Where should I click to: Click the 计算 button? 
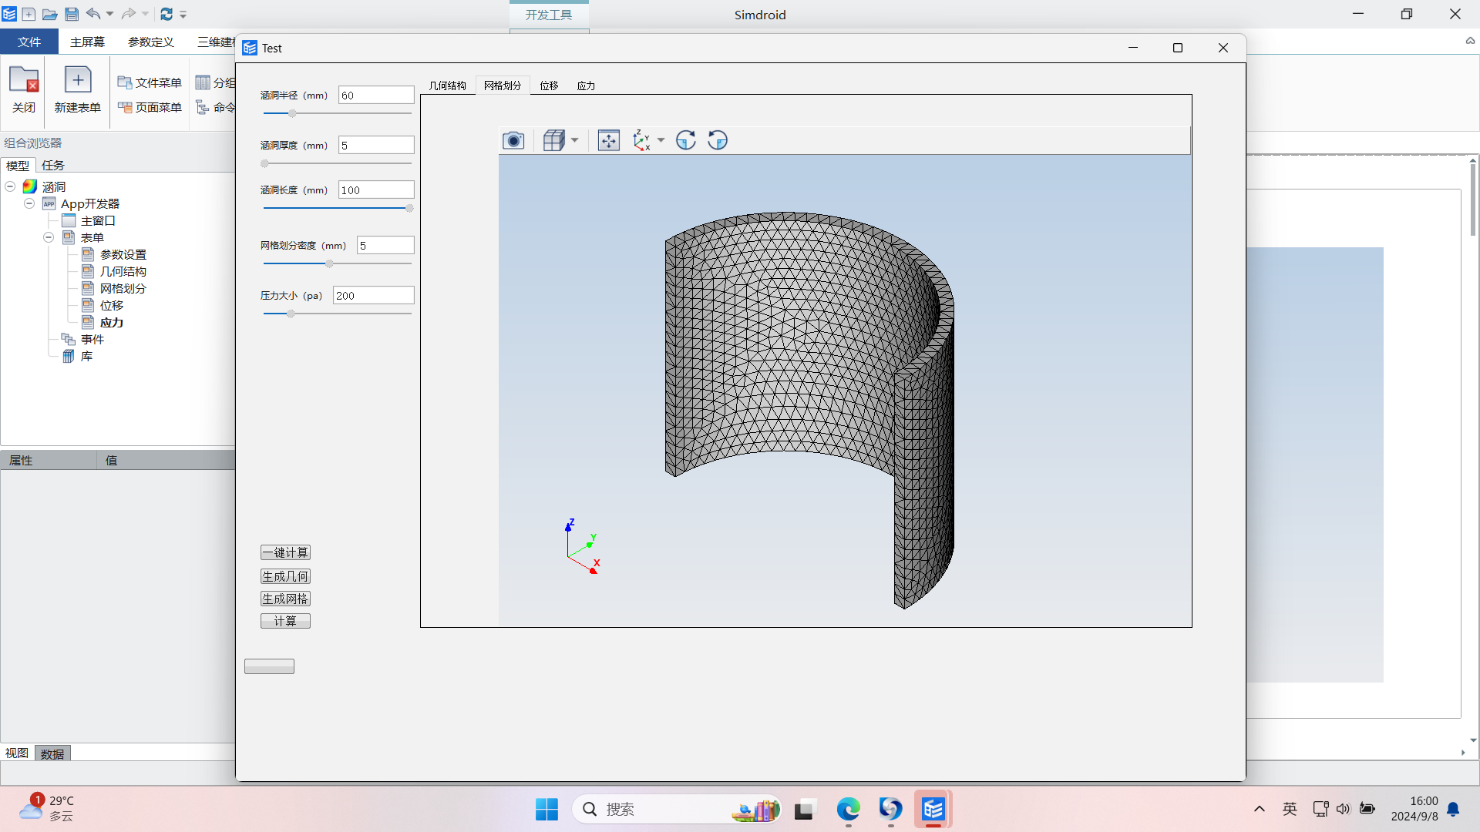(285, 621)
